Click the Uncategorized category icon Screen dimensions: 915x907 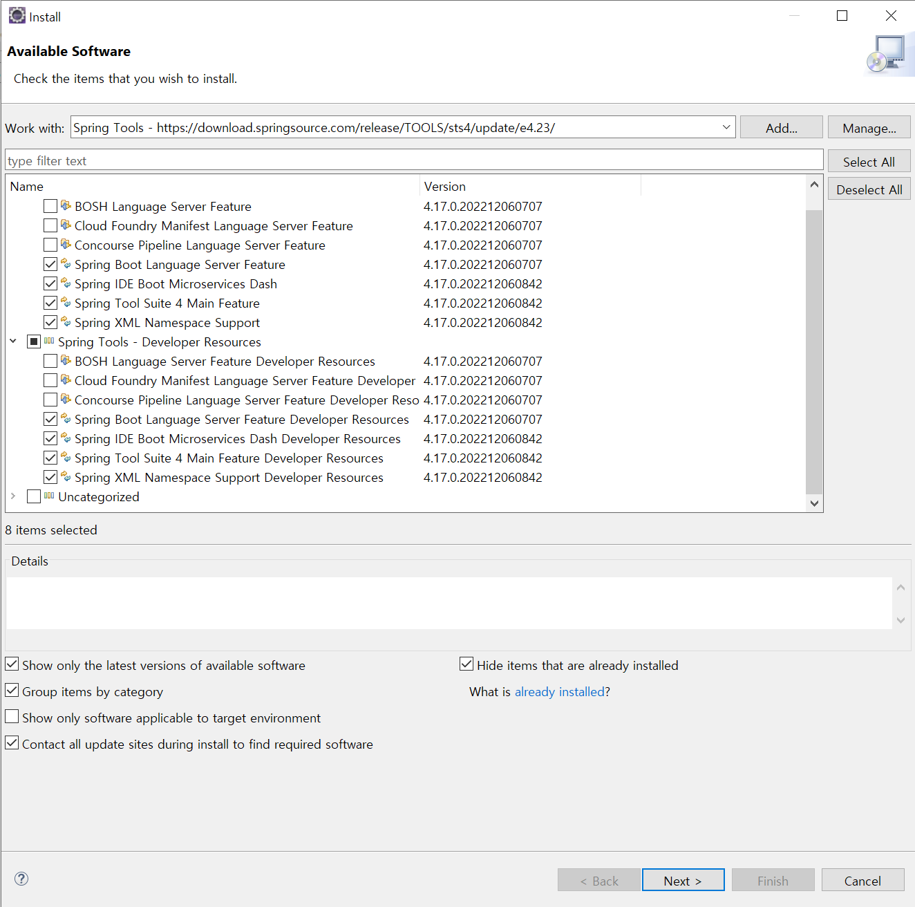49,496
